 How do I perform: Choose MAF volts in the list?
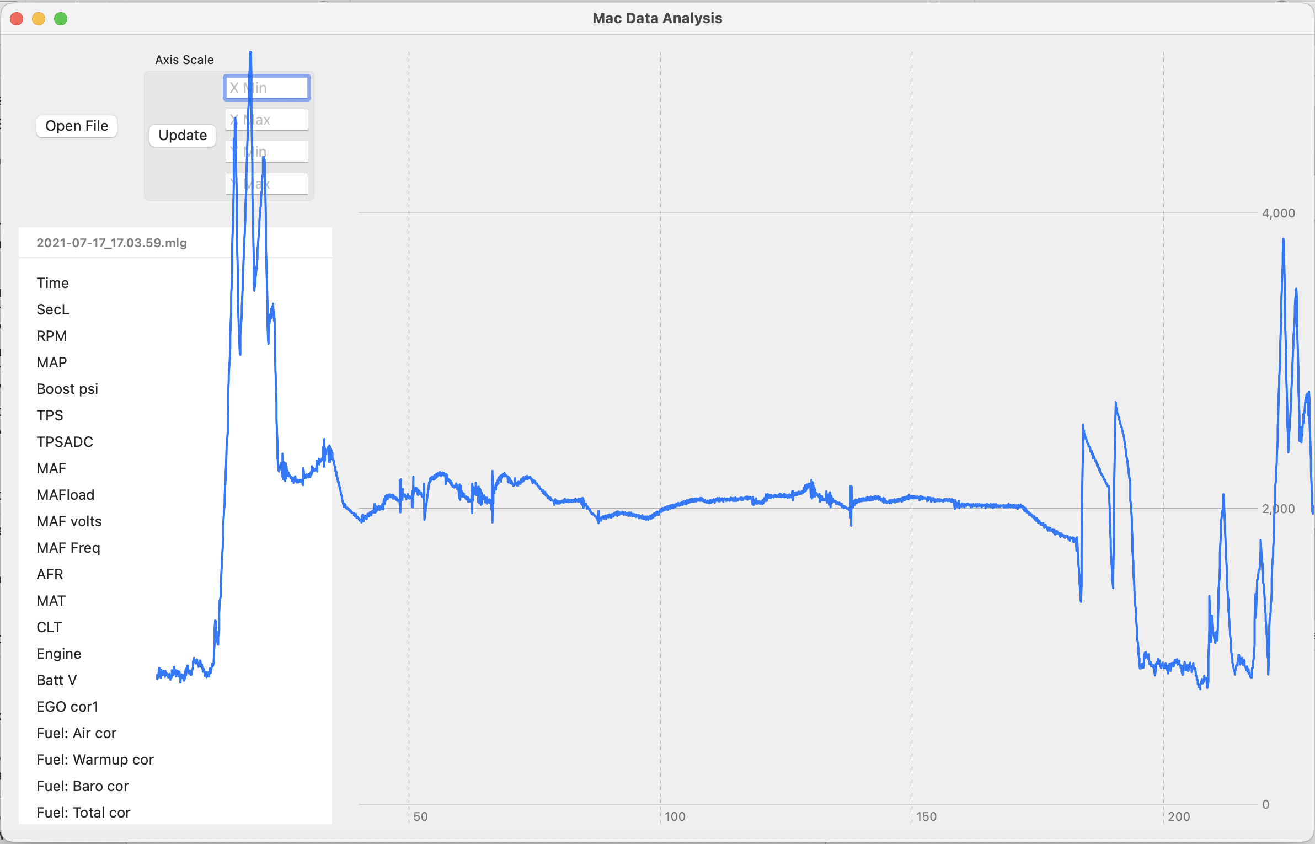[175, 521]
